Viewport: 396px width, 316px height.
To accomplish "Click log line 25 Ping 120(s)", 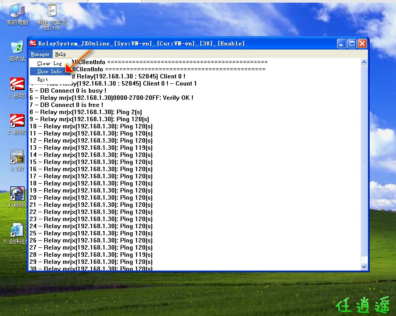I will [91, 233].
